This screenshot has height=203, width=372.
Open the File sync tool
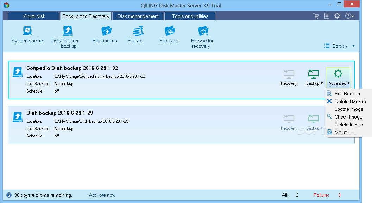(x=169, y=34)
